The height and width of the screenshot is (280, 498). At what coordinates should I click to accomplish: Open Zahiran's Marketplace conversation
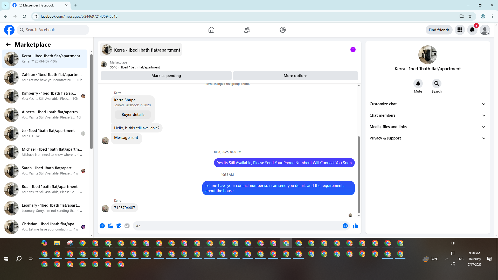pos(45,77)
